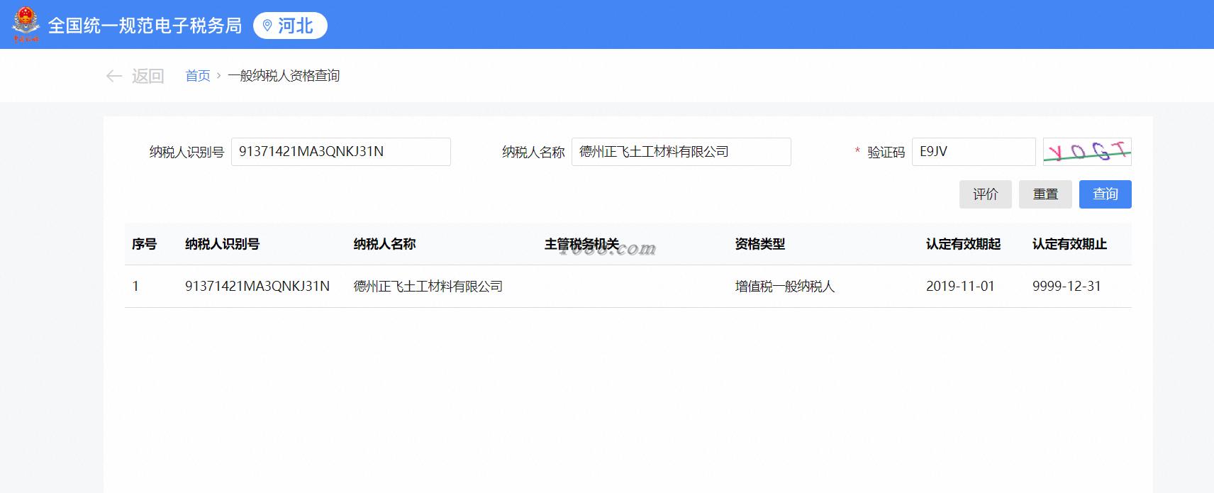Click the 纳税人识别号 column header
Viewport: 1214px width, 493px height.
point(222,244)
